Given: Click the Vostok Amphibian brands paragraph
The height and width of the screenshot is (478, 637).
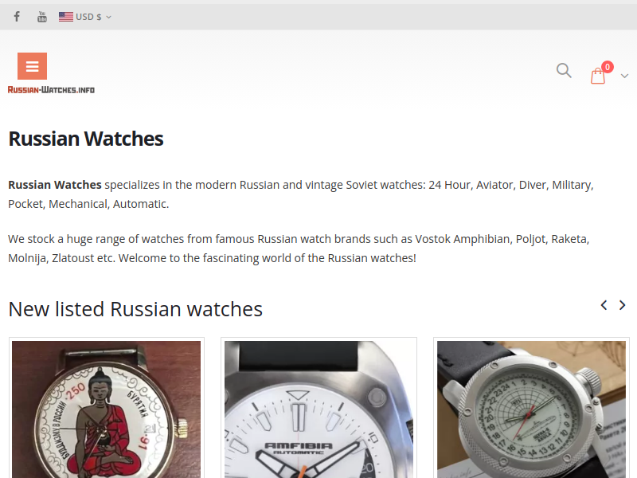Looking at the screenshot, I should click(x=299, y=249).
